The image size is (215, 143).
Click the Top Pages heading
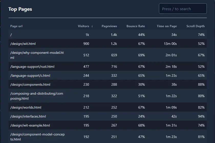(20, 9)
